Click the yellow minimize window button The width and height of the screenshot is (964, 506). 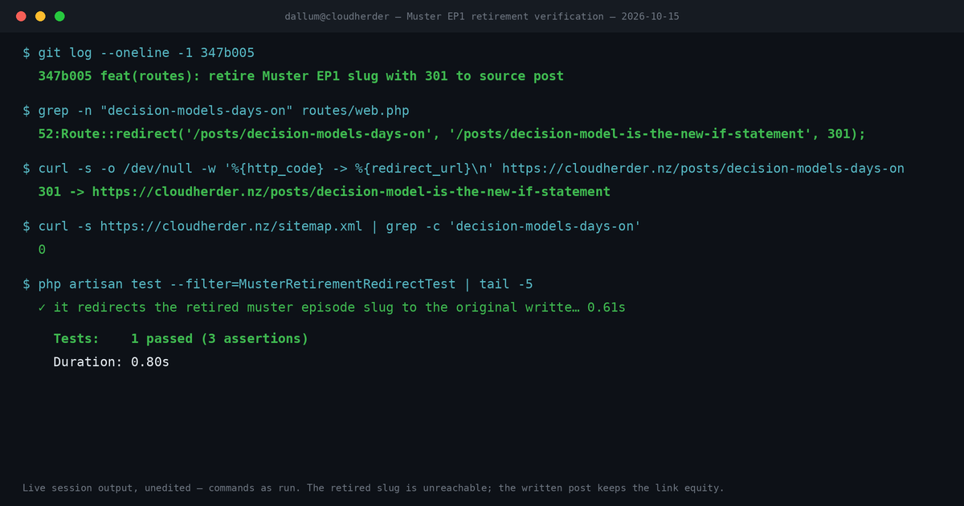[40, 16]
